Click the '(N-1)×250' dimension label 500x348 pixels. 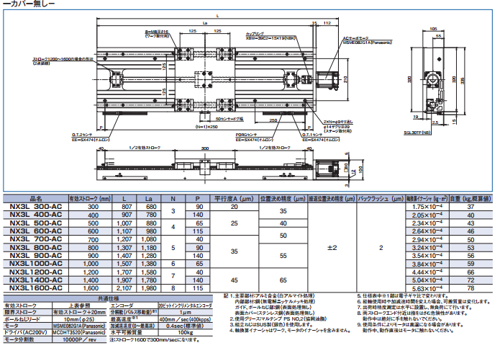tap(206, 127)
